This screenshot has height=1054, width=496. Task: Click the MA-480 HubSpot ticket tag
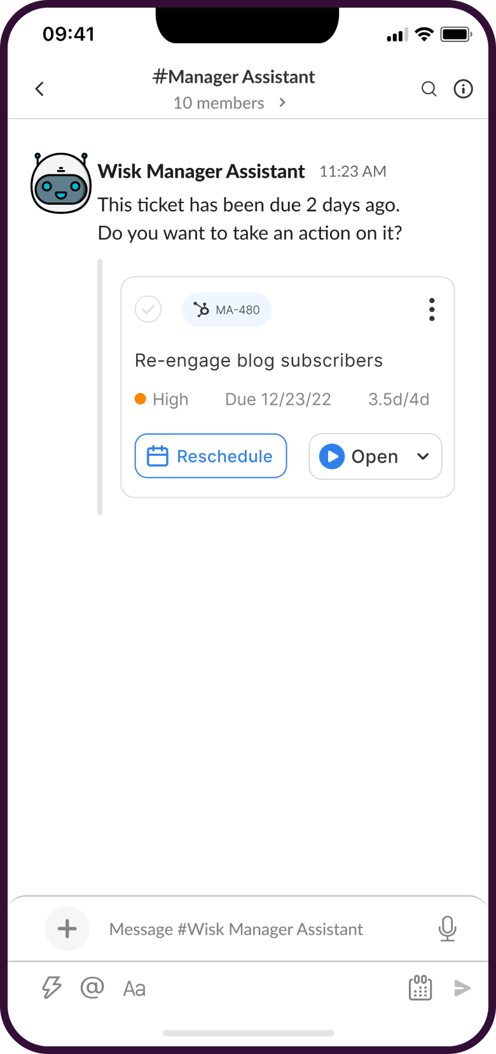[227, 310]
